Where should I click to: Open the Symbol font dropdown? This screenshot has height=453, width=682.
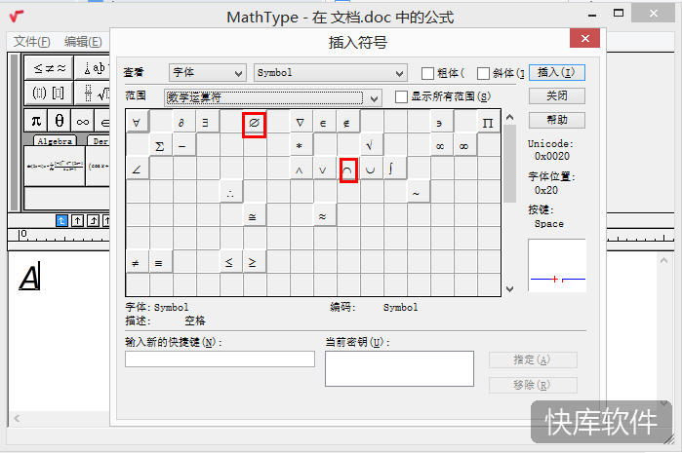coord(331,72)
